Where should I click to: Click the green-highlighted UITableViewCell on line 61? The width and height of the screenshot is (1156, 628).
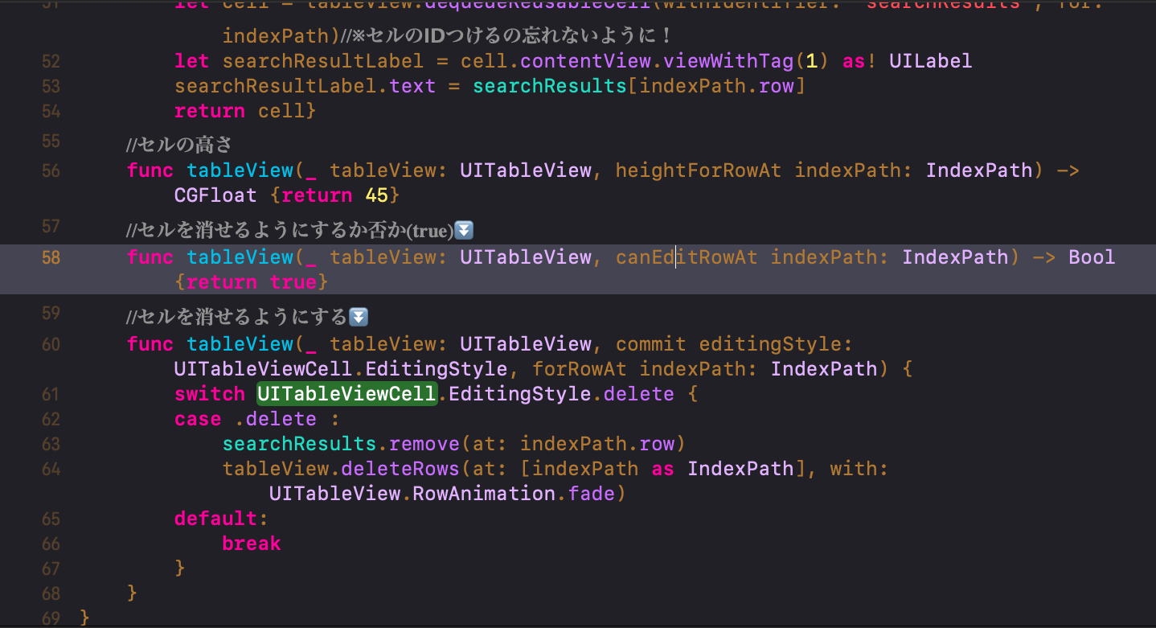click(346, 394)
